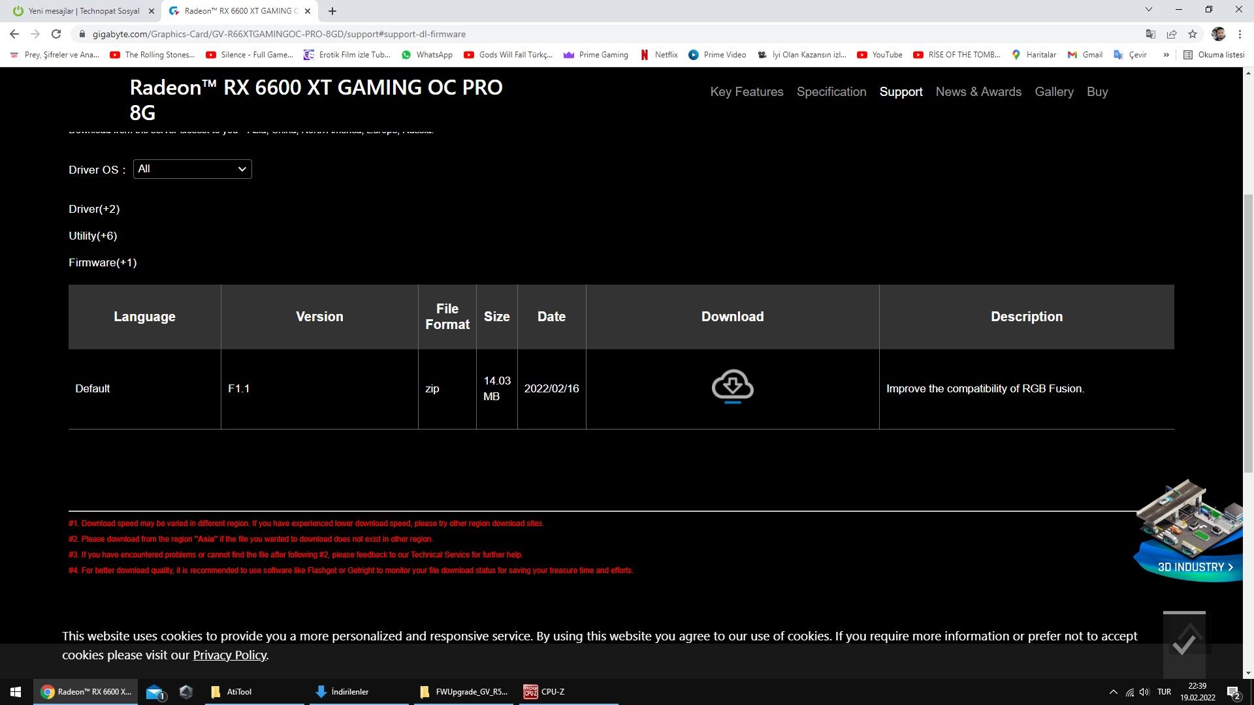Viewport: 1254px width, 705px height.
Task: Expand the Driver(+2) section
Action: pos(94,209)
